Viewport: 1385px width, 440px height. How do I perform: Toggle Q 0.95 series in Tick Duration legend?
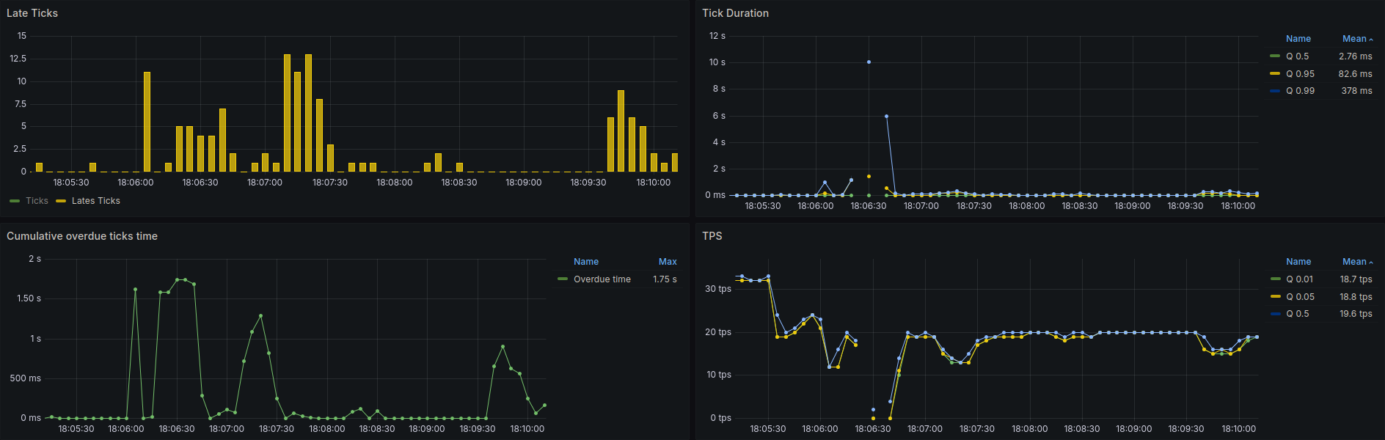(1300, 74)
